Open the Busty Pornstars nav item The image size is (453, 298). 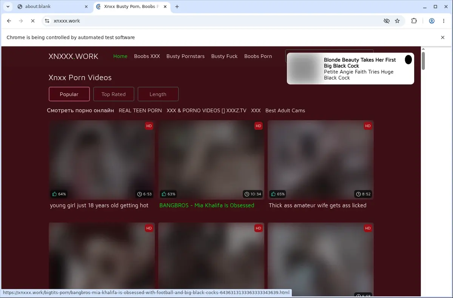[185, 56]
